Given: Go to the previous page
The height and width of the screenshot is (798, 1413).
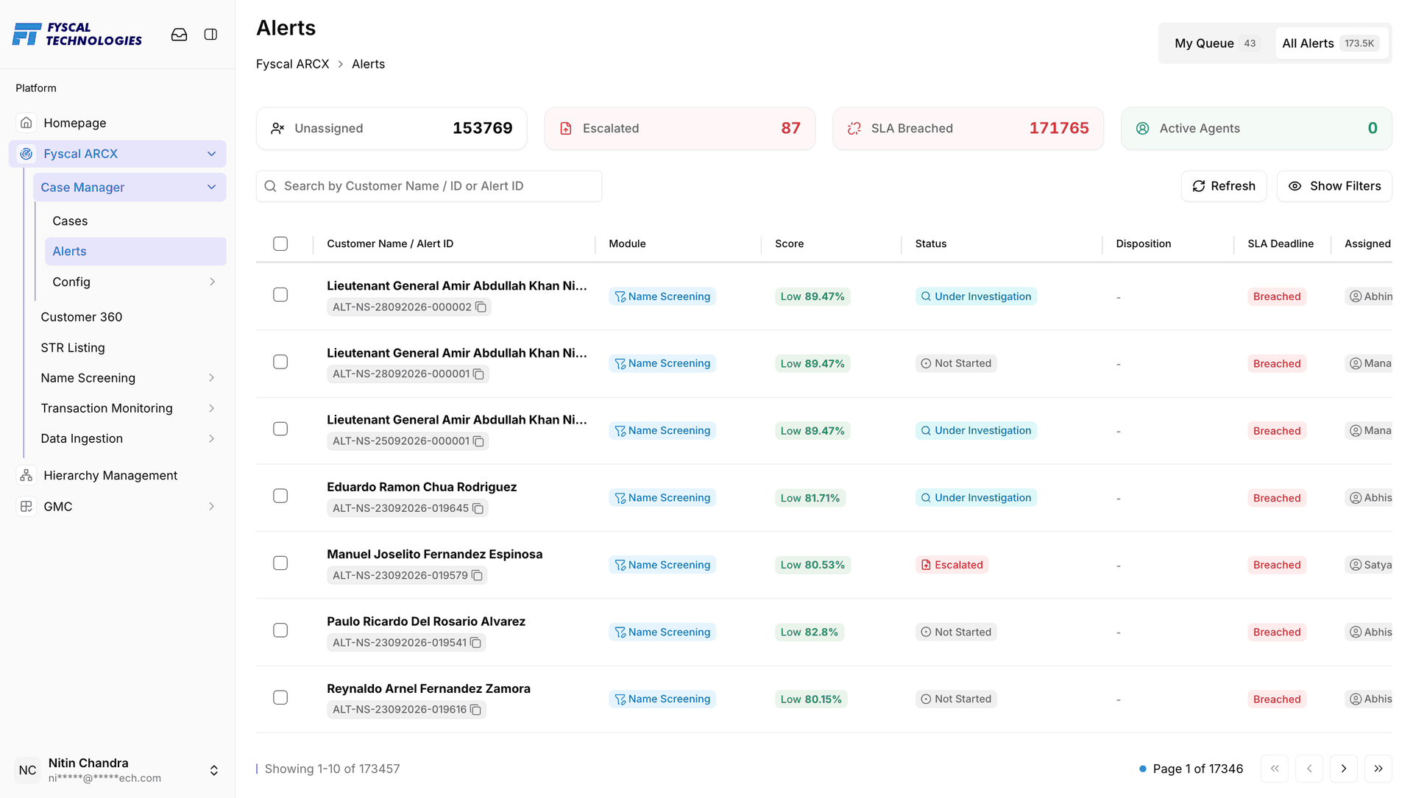Looking at the screenshot, I should point(1309,769).
